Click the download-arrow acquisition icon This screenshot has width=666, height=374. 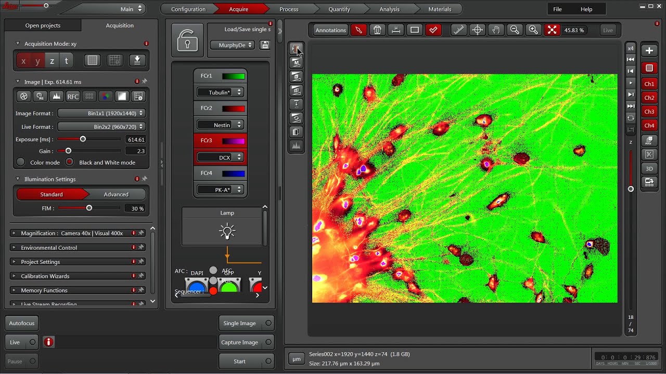[x=137, y=60]
